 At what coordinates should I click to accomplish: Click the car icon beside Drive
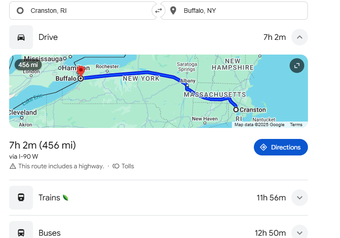coord(21,37)
